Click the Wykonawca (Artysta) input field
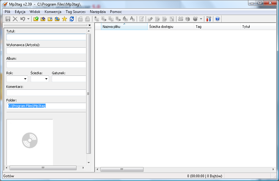The image size is (279, 181). pyautogui.click(x=46, y=51)
